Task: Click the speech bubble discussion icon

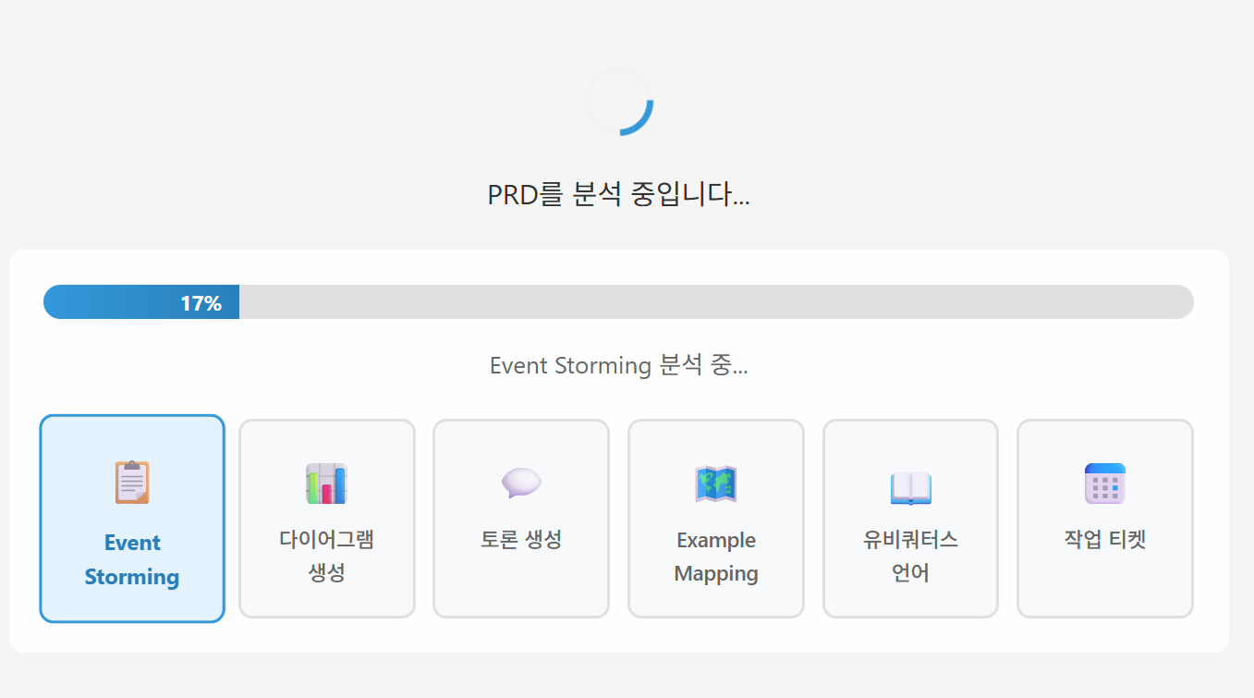Action: coord(521,483)
